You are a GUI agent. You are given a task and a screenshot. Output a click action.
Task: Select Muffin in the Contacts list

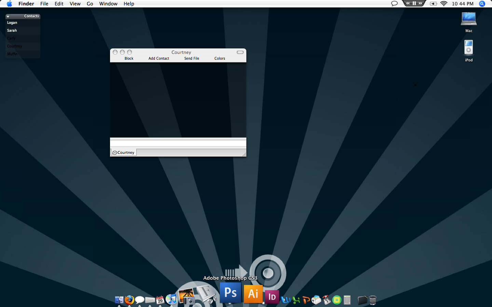pos(23,54)
